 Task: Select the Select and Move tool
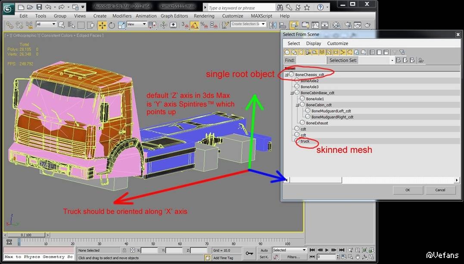[103, 25]
